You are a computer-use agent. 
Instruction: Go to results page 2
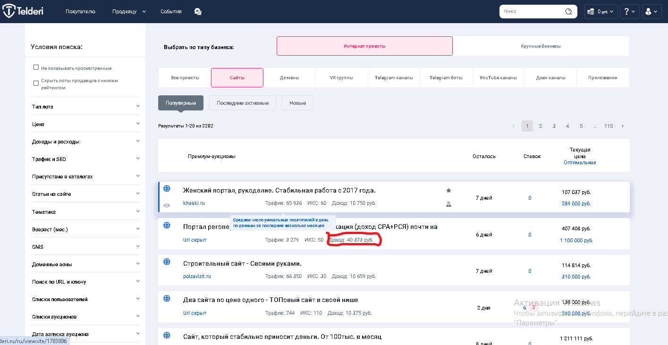point(541,126)
